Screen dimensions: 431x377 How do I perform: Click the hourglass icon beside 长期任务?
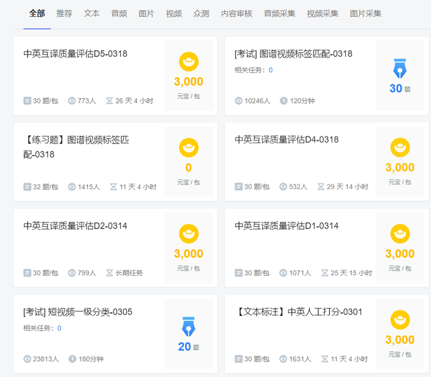pyautogui.click(x=110, y=273)
